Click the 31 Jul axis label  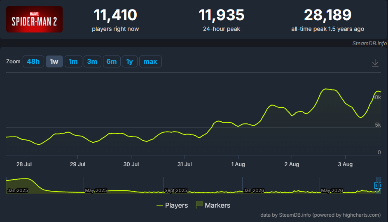pos(185,164)
